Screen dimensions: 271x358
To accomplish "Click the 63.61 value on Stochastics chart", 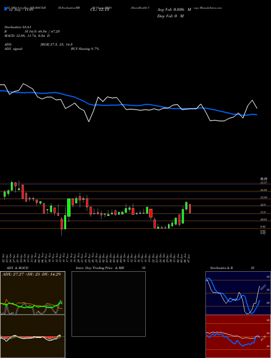I will tap(263, 287).
